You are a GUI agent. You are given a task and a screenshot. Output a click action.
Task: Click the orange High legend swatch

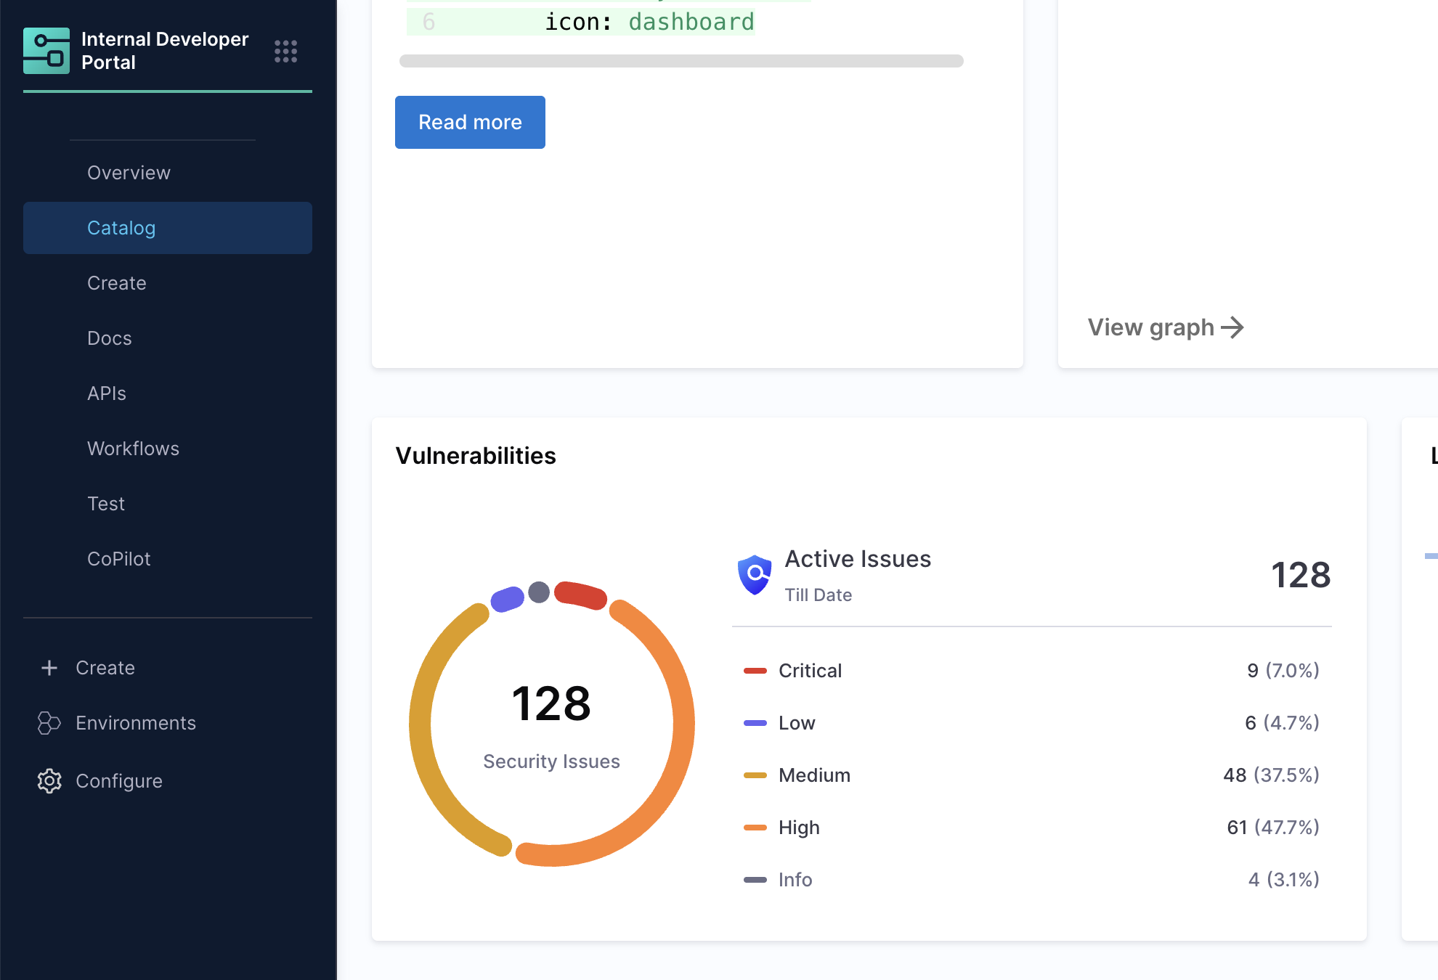[x=755, y=828]
